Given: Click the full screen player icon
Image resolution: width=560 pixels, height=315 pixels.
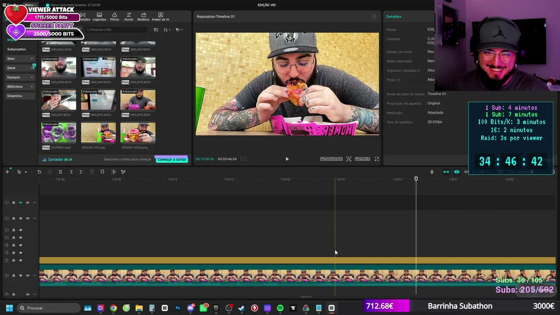Looking at the screenshot, I should coord(377,159).
